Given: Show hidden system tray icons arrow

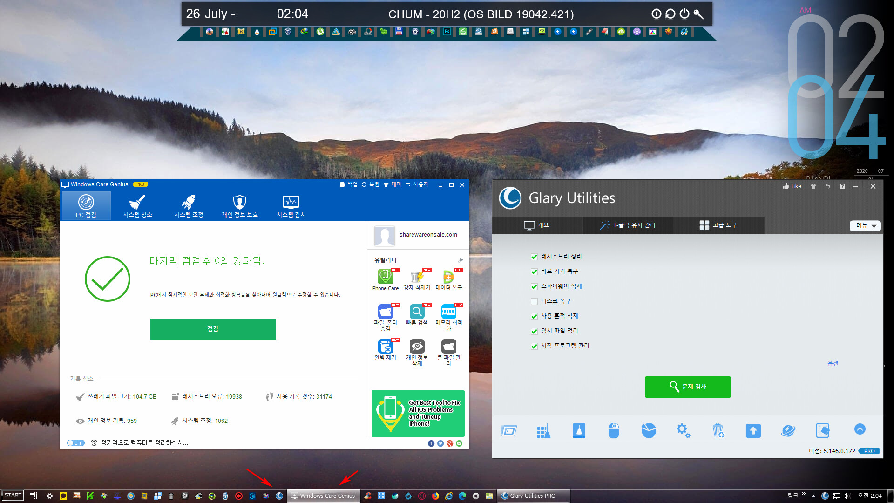Looking at the screenshot, I should tap(813, 496).
